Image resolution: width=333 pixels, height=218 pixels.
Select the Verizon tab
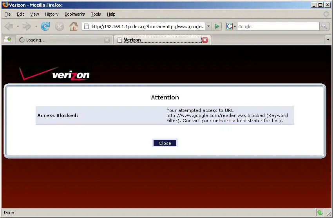(x=162, y=40)
